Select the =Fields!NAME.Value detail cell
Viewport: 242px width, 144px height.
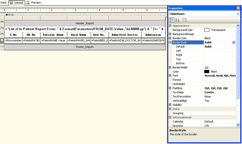54,41
